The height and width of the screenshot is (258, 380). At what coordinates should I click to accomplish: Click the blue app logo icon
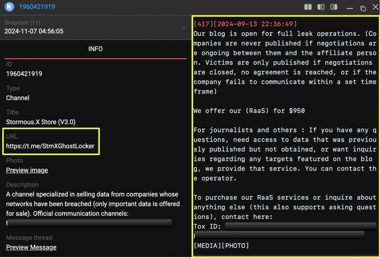[x=9, y=7]
